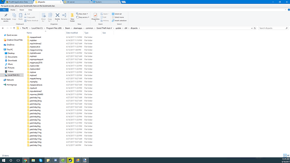Switch to the large icons view toggle
Screen dimensions: 290x163
(x=288, y=155)
